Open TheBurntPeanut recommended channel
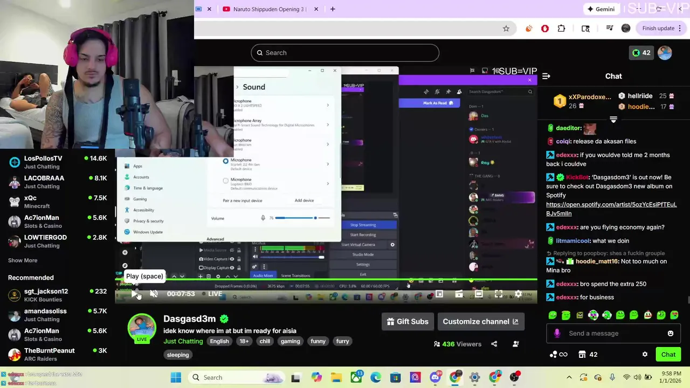The width and height of the screenshot is (690, 388). pos(58,355)
